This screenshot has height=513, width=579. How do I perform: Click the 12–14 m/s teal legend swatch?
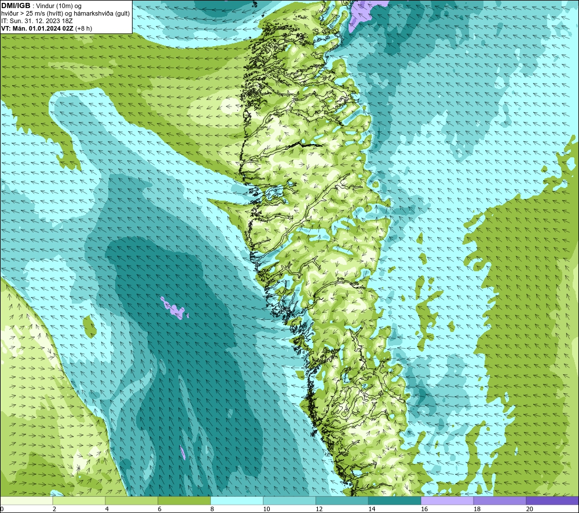(x=342, y=501)
